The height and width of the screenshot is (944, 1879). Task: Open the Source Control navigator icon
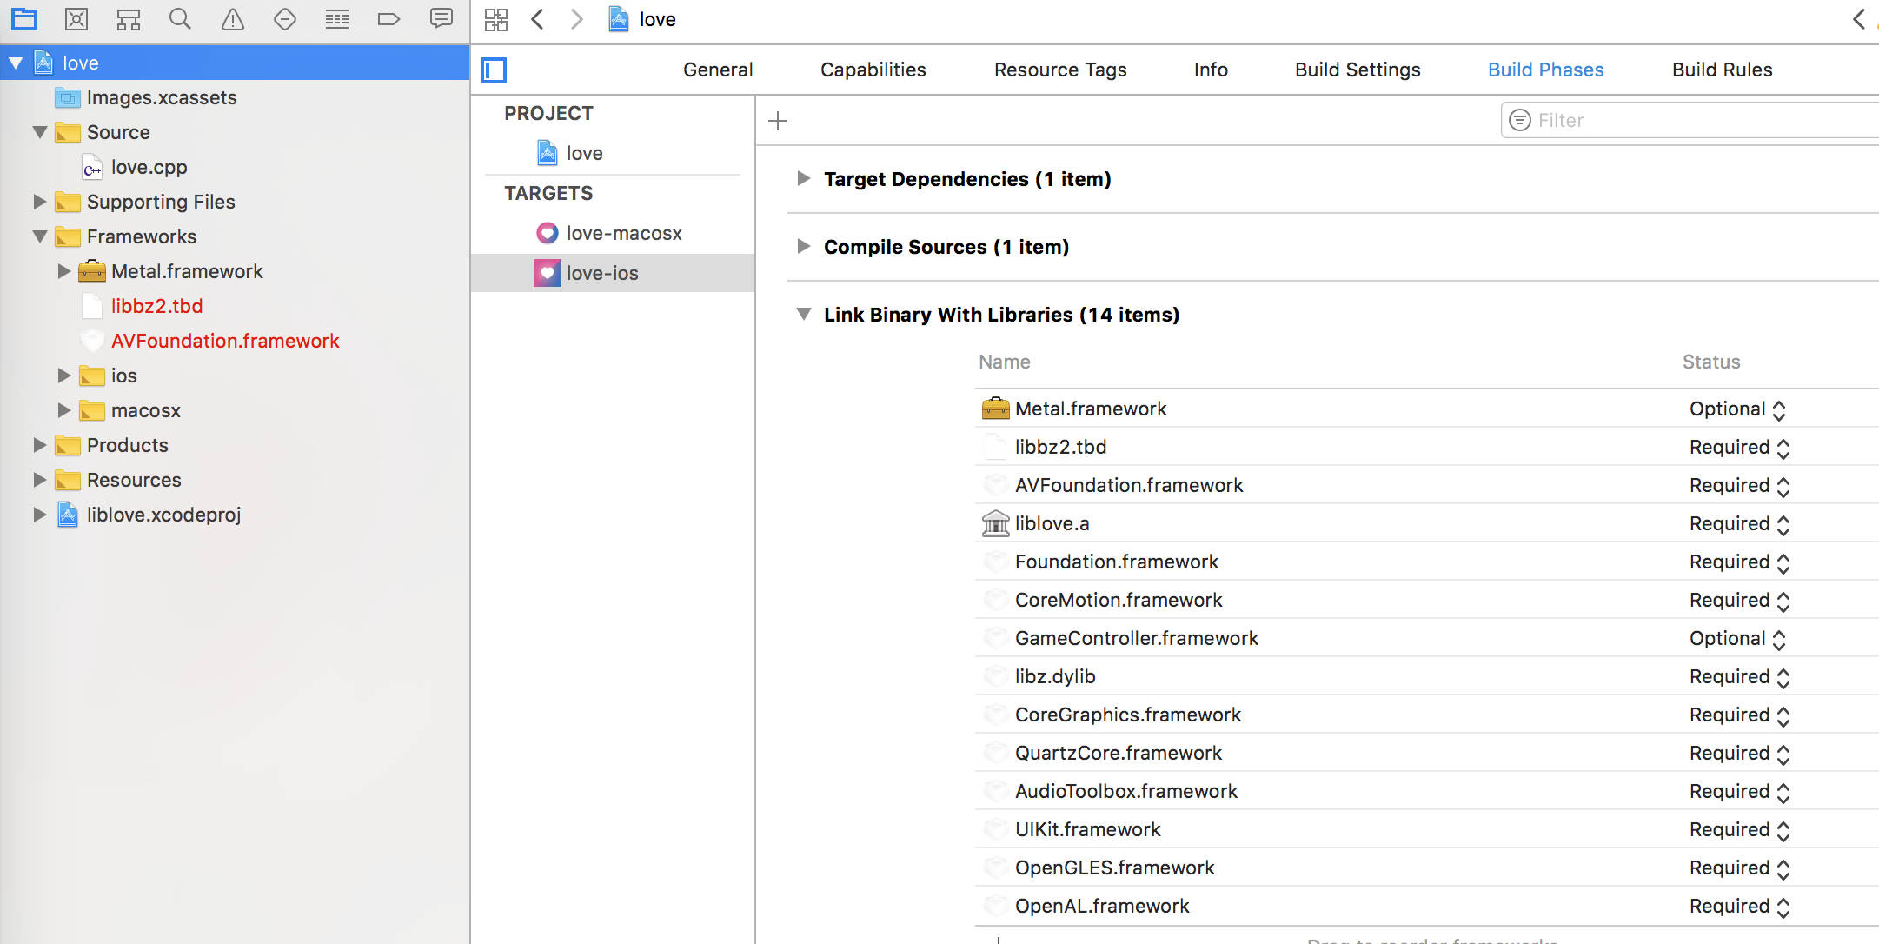click(76, 18)
